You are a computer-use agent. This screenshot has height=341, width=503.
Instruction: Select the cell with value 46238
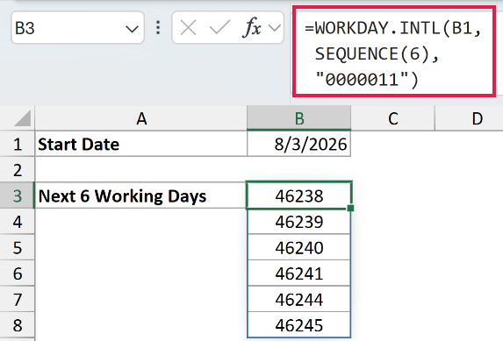(299, 195)
